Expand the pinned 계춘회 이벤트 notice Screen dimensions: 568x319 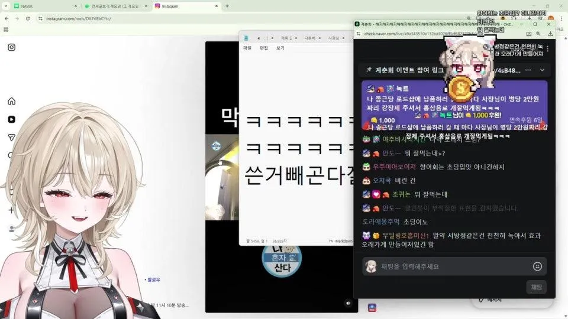[x=543, y=70]
